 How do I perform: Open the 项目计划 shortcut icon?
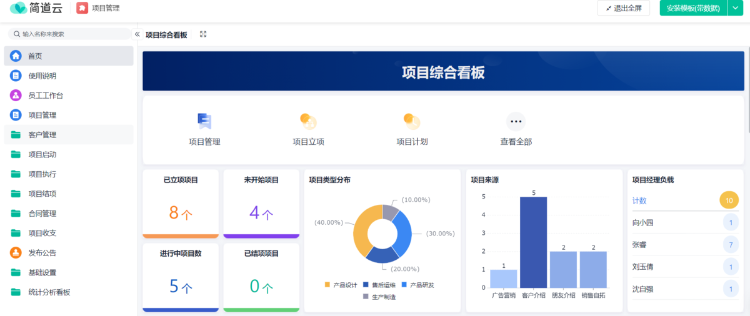coord(412,121)
